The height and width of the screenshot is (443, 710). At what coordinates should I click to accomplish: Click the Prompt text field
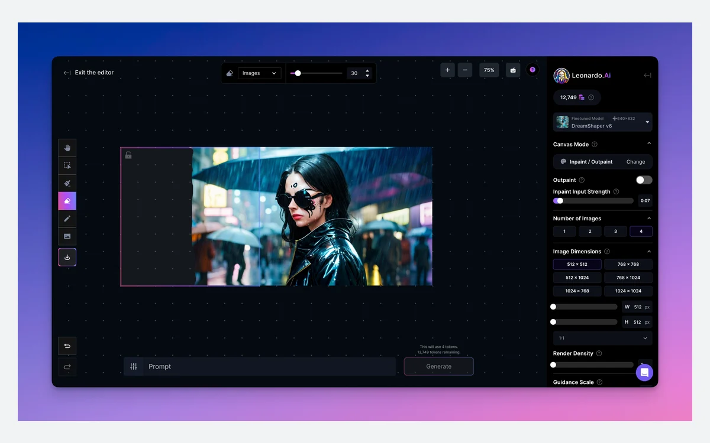click(270, 366)
